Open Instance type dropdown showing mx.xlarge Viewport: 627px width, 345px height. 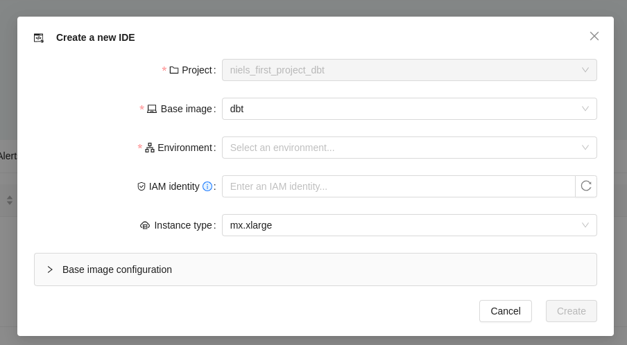click(409, 225)
